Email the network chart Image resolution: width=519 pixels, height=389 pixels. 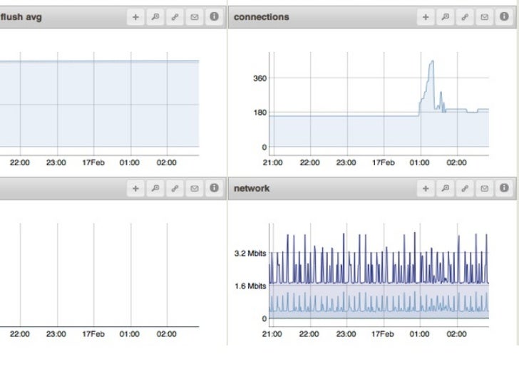[485, 188]
